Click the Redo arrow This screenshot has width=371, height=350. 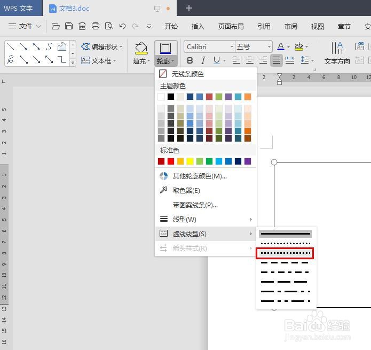(x=136, y=26)
